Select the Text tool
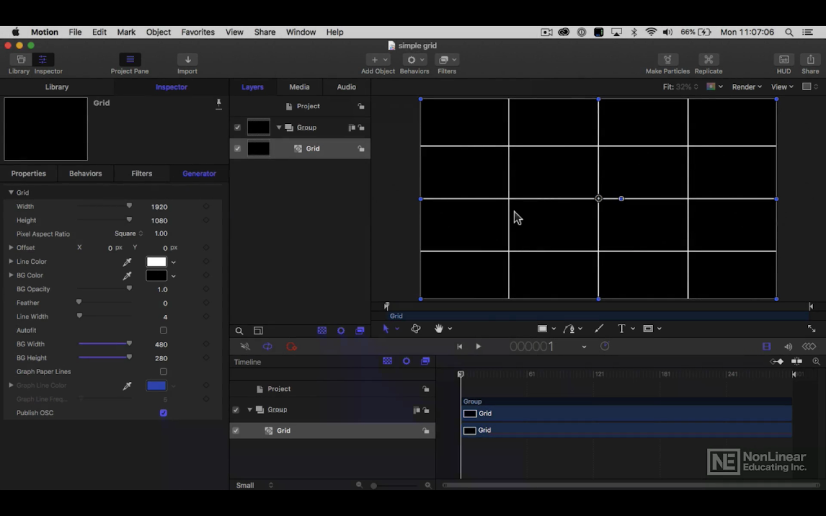Image resolution: width=826 pixels, height=516 pixels. point(621,329)
